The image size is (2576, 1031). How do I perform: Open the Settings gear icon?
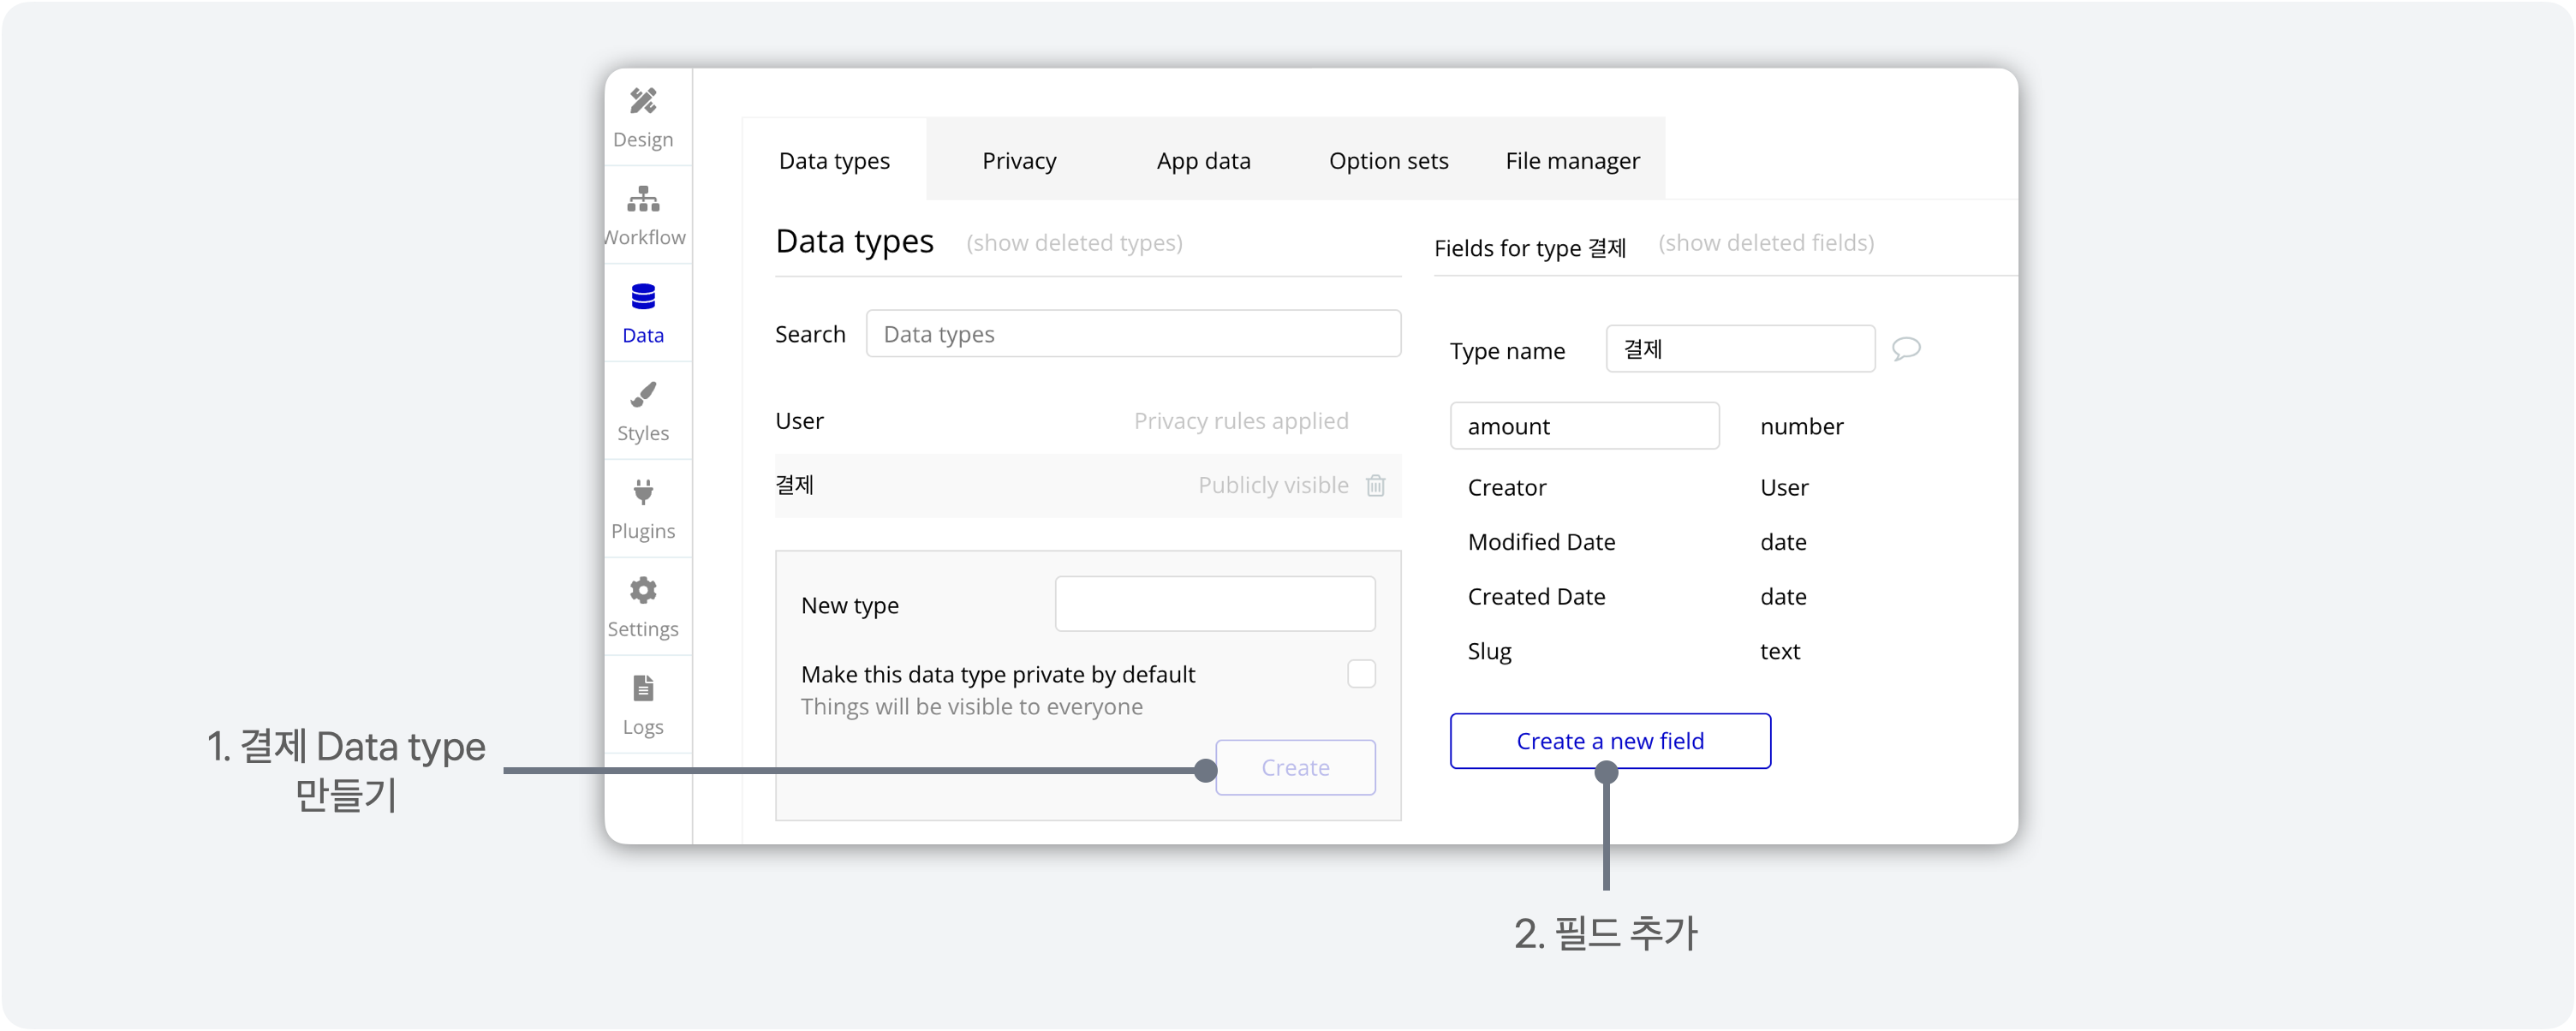(643, 590)
